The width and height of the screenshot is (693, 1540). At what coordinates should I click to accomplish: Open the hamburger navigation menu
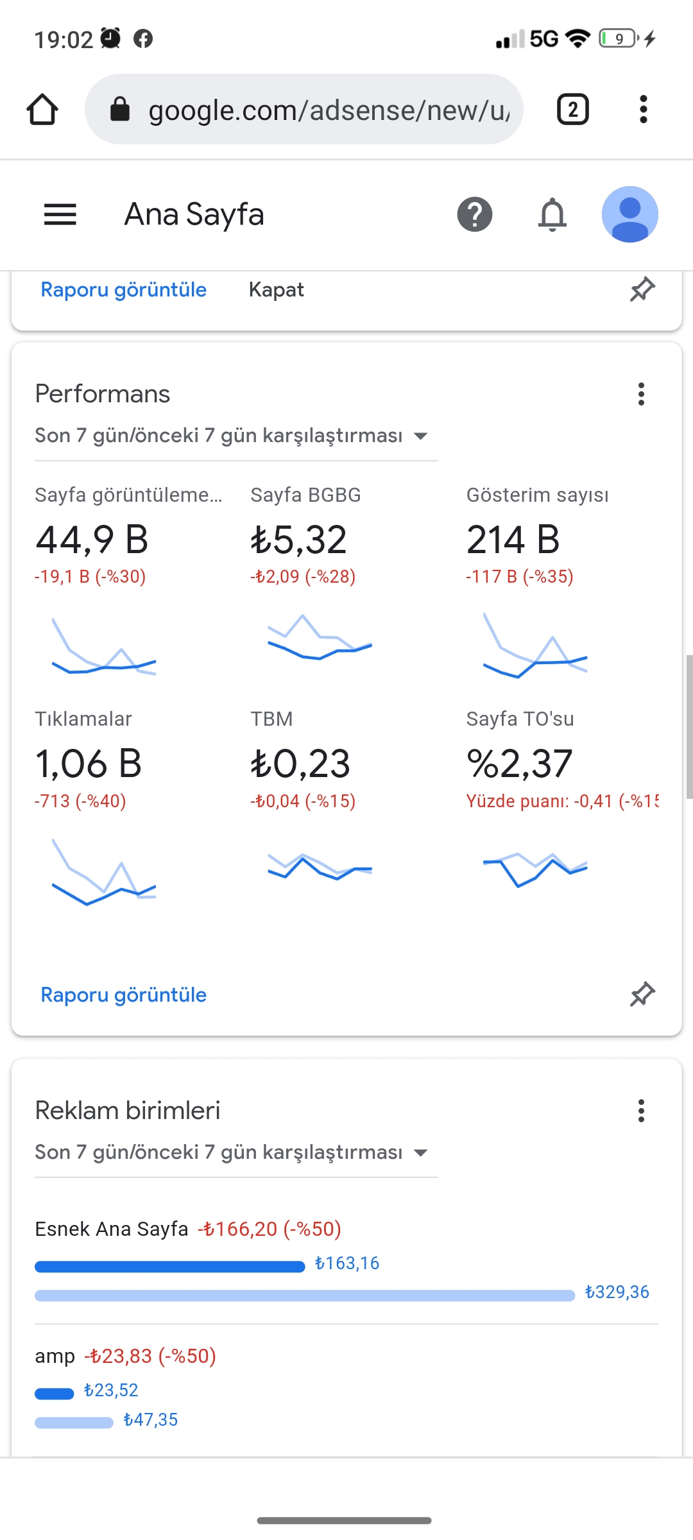click(x=60, y=214)
